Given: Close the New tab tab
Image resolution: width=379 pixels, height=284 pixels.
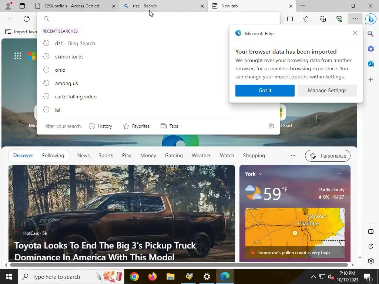Looking at the screenshot, I should pos(291,6).
